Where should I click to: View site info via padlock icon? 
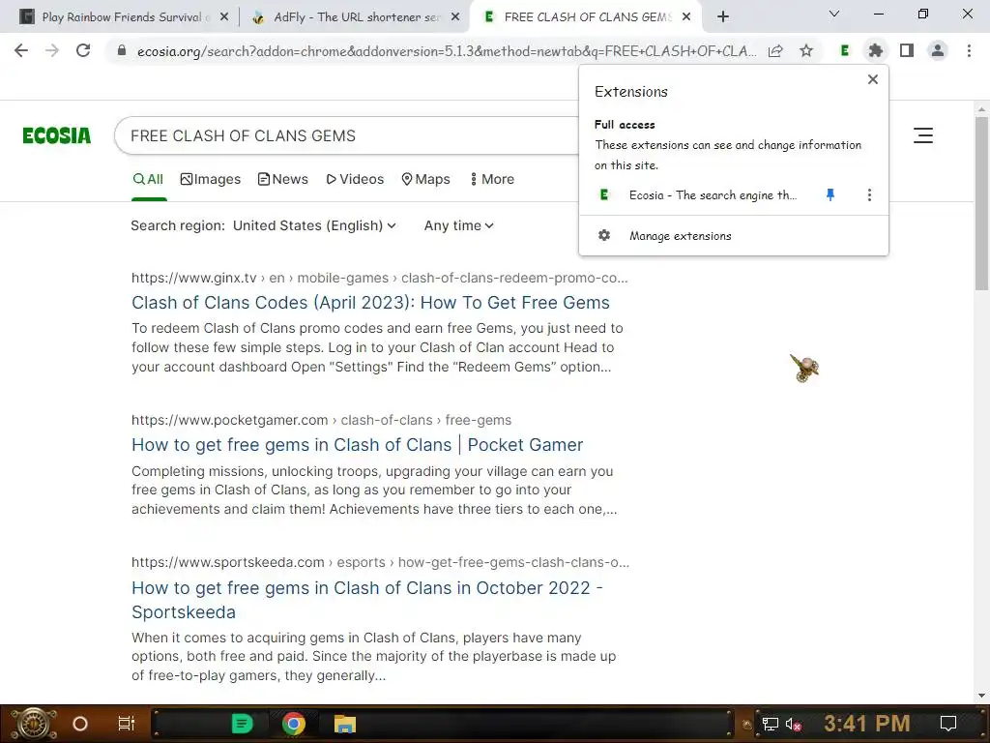pyautogui.click(x=122, y=50)
